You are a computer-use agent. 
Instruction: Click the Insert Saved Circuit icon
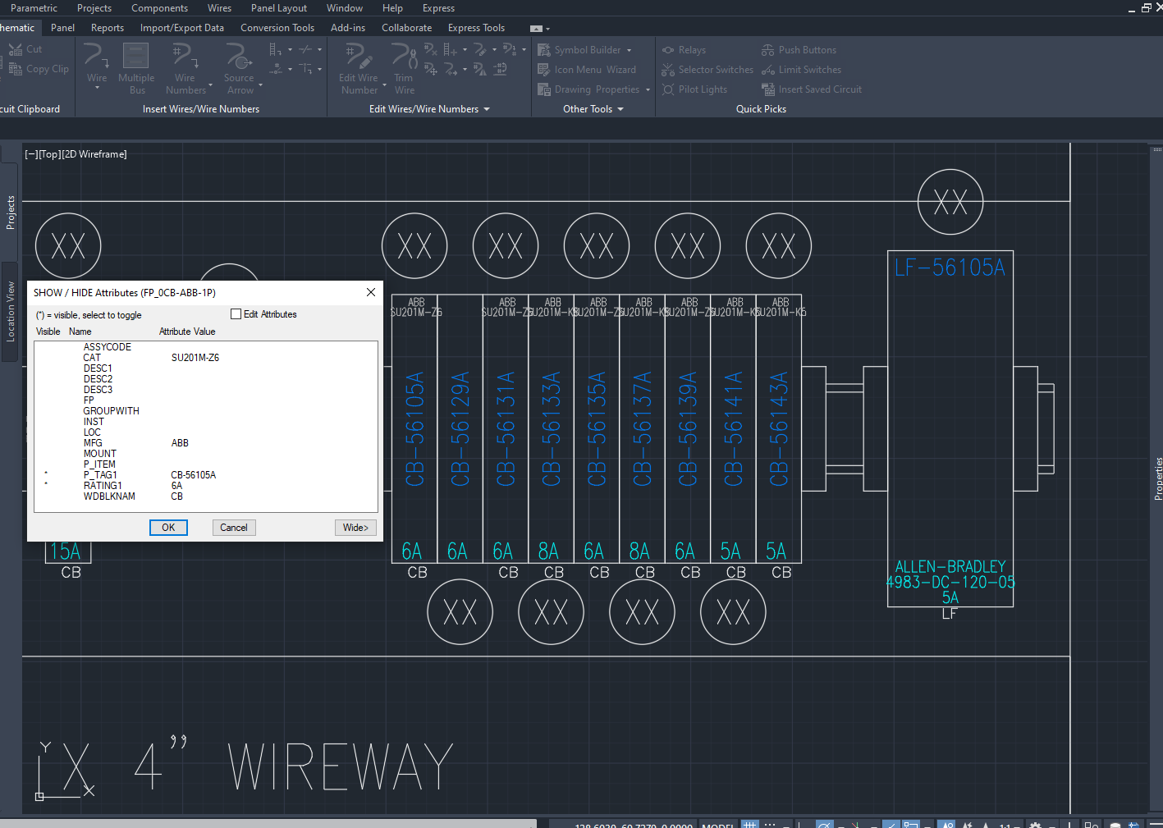(768, 89)
